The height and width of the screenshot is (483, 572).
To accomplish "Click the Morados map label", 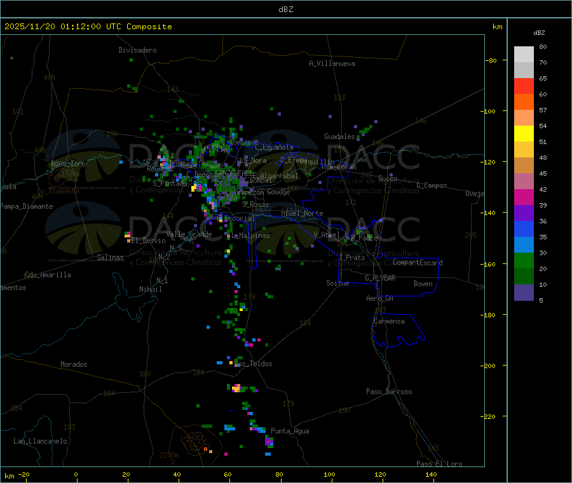I will (74, 364).
